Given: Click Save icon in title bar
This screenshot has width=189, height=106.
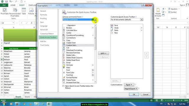Looking at the screenshot, I should (6, 1).
